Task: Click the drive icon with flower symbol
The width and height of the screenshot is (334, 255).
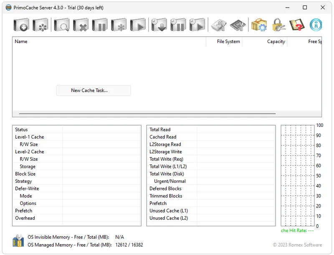Action: [x=40, y=25]
